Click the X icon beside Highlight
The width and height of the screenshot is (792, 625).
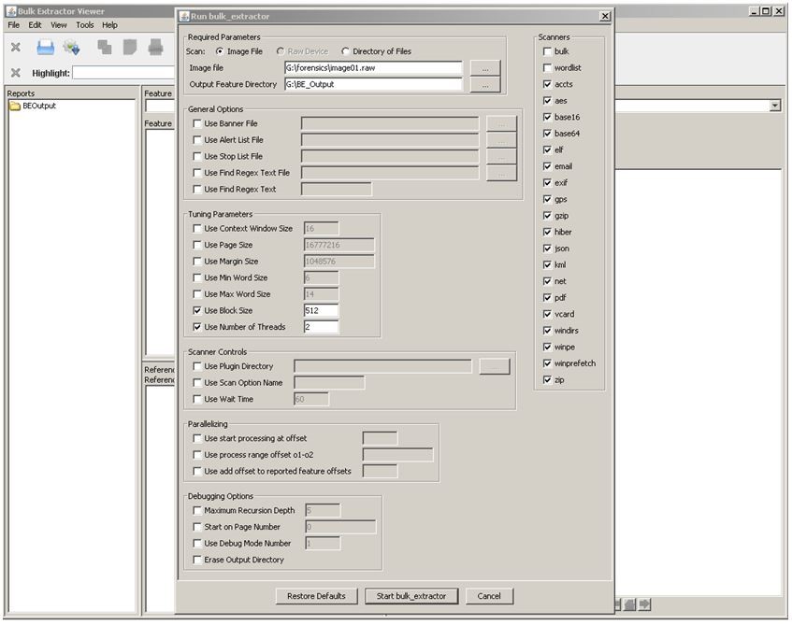pyautogui.click(x=15, y=73)
